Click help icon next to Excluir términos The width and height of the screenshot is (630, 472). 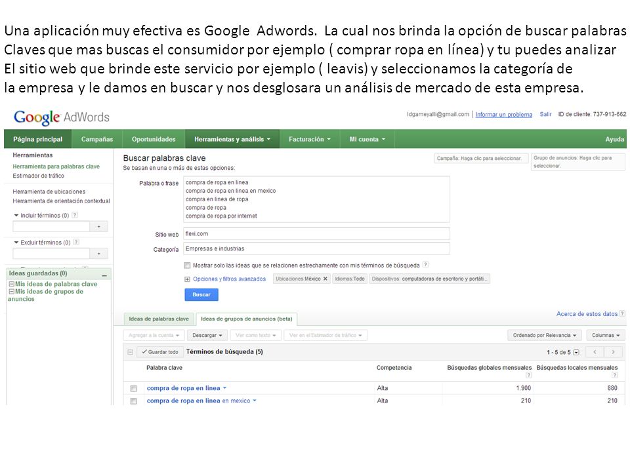76,242
